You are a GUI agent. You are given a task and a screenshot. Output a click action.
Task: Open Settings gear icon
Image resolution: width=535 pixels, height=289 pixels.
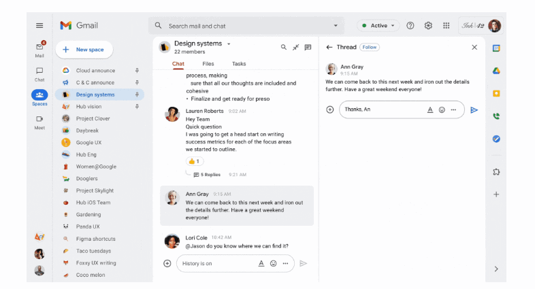(428, 26)
